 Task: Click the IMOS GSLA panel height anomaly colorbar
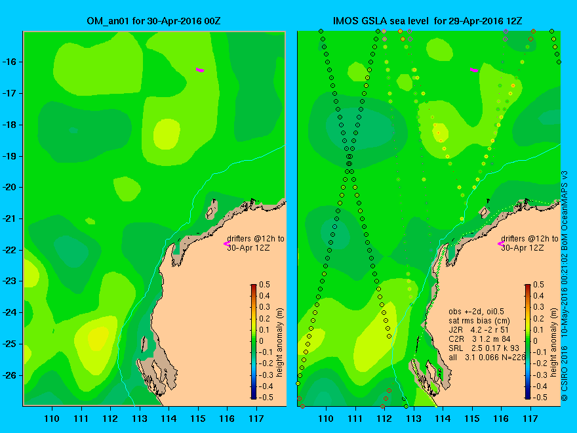click(528, 341)
